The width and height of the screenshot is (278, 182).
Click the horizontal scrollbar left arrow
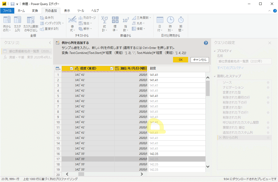pyautogui.click(x=67, y=174)
